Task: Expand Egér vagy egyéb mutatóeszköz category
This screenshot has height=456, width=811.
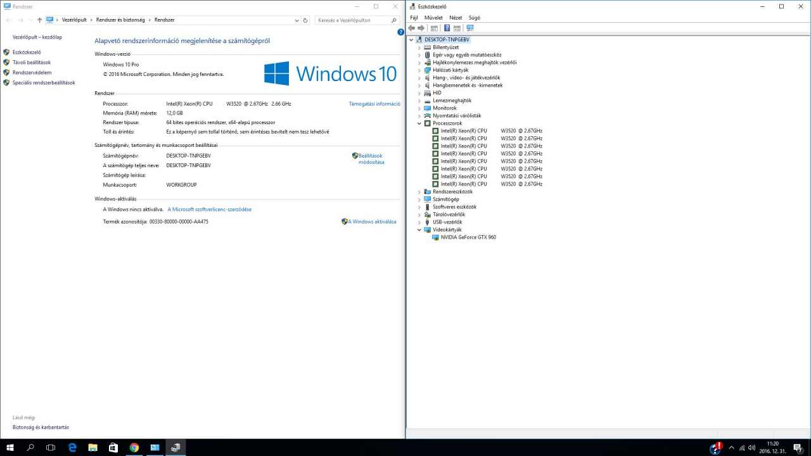Action: [419, 55]
